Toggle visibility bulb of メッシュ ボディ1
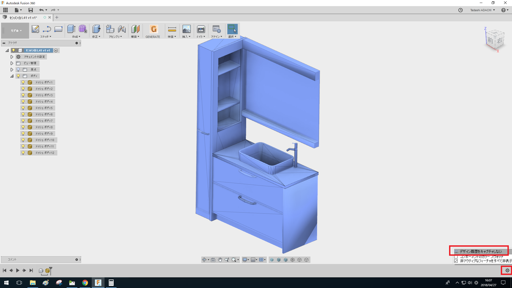This screenshot has height=288, width=512. pos(23,82)
